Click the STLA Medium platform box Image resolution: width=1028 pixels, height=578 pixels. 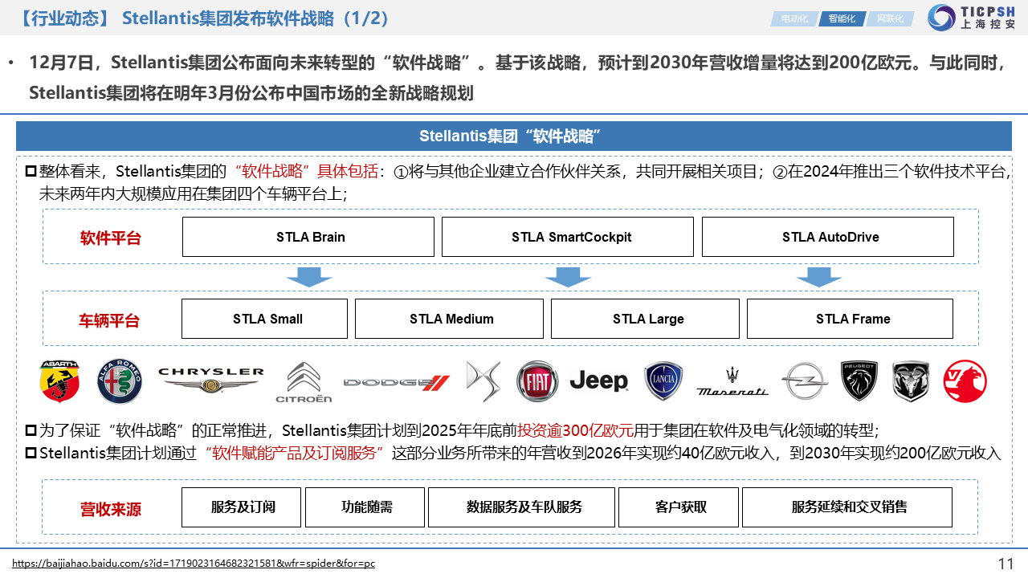[450, 319]
